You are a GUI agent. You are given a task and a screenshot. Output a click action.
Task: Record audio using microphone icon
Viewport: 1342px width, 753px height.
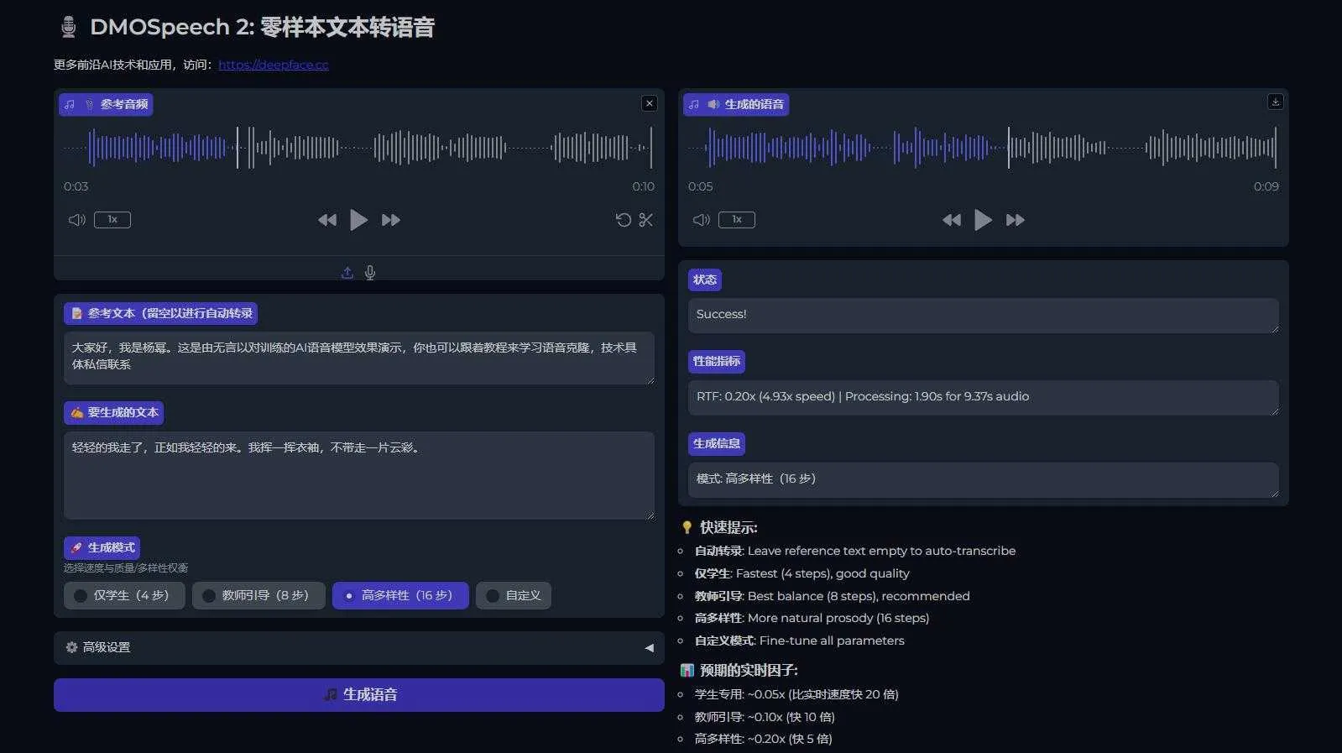(x=370, y=273)
